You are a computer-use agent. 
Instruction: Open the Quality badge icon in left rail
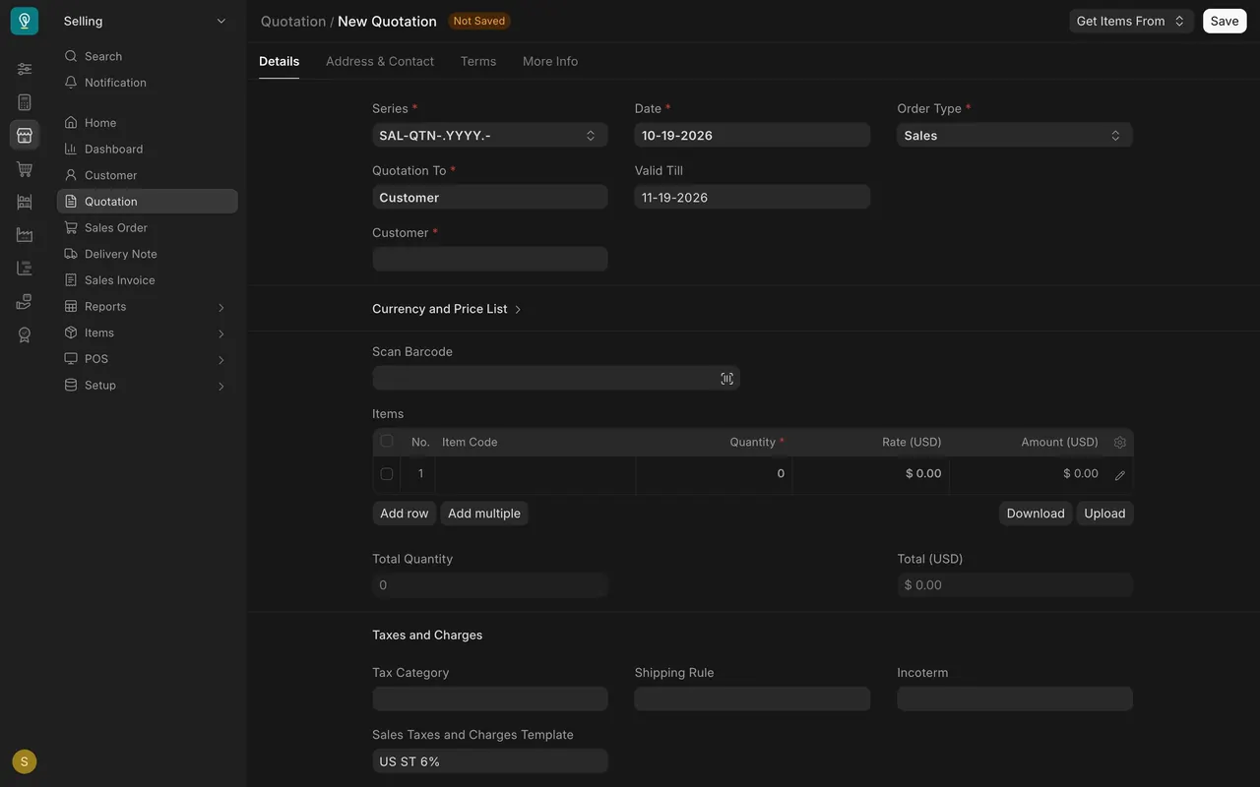pyautogui.click(x=25, y=334)
